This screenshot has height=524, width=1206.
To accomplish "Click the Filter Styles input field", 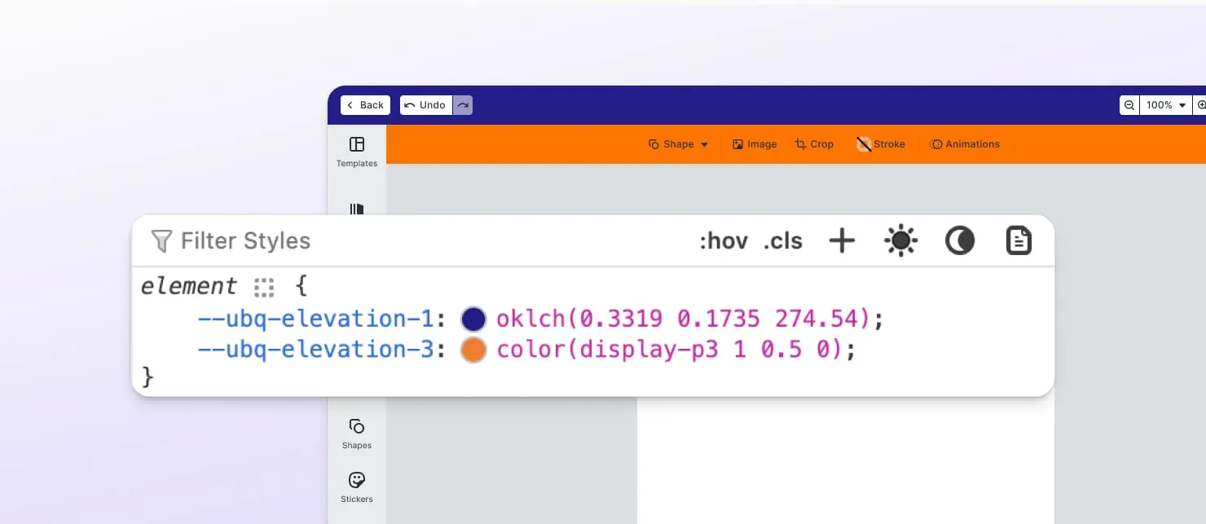I will pos(407,241).
